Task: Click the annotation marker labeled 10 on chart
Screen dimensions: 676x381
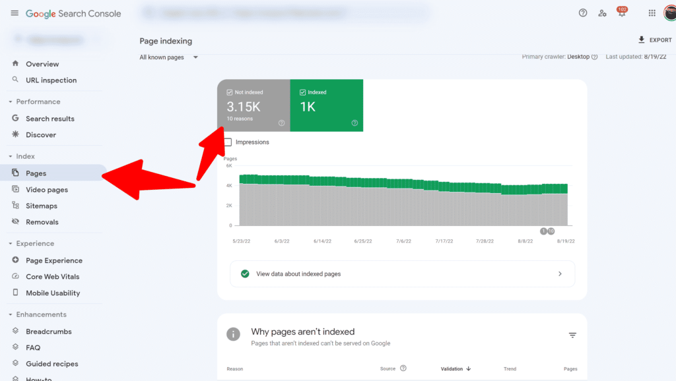Action: coord(551,231)
